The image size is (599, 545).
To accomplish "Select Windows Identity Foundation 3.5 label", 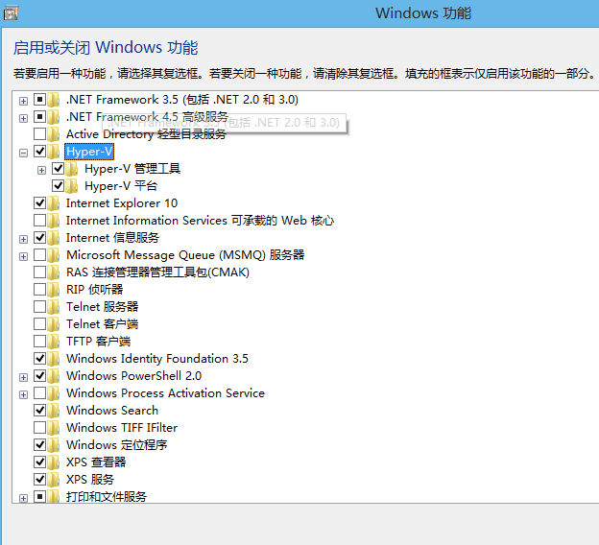I will point(157,359).
